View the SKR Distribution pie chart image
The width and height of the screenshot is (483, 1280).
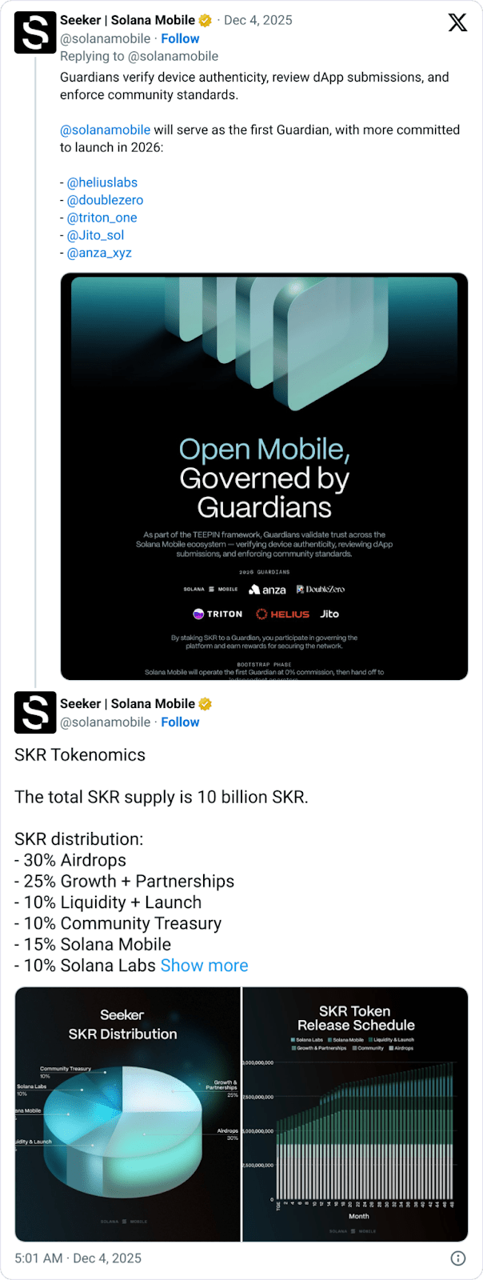(128, 1112)
